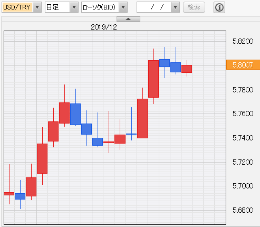Click the 日足 timeframe text
Viewport: 260px width, 227px height.
point(52,7)
